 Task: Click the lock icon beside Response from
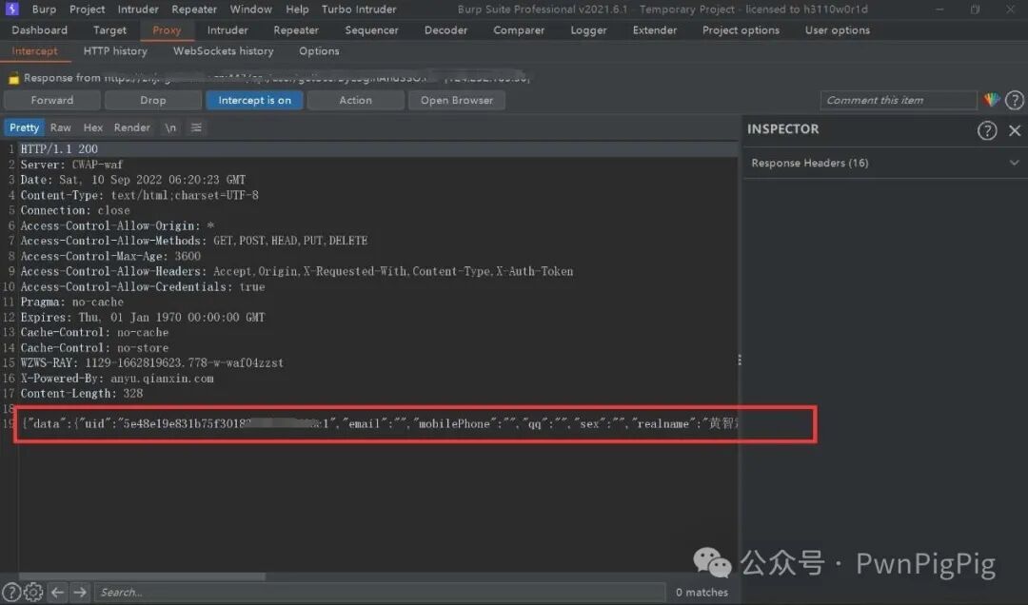[13, 78]
